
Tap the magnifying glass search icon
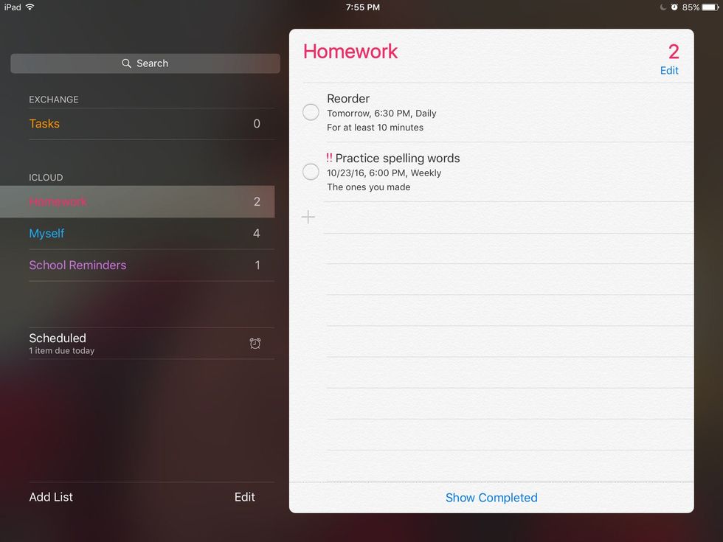coord(127,63)
